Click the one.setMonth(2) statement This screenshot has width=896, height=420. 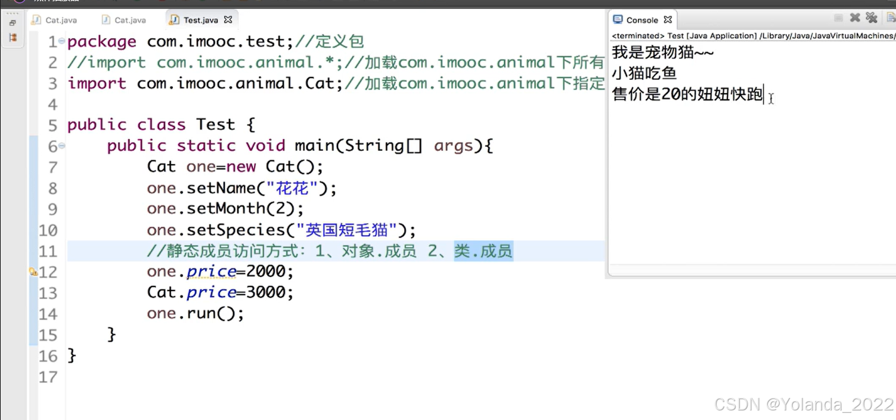225,209
